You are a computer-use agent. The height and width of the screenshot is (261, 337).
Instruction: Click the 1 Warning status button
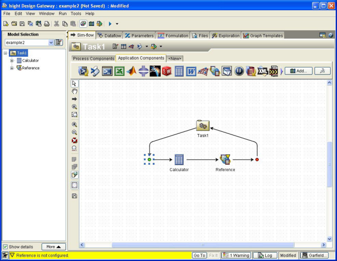(236, 256)
